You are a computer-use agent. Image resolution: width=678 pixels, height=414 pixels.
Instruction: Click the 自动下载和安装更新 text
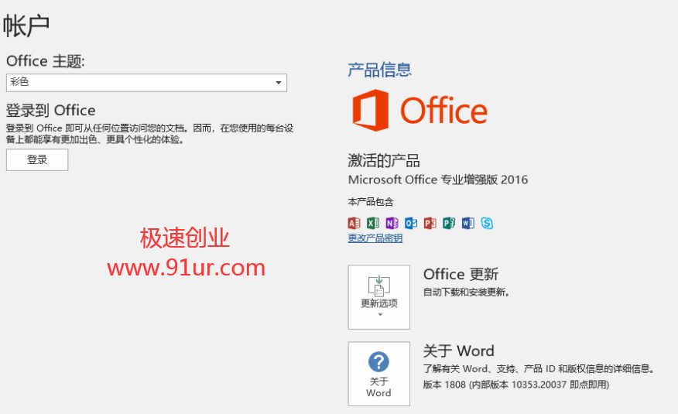tap(467, 293)
